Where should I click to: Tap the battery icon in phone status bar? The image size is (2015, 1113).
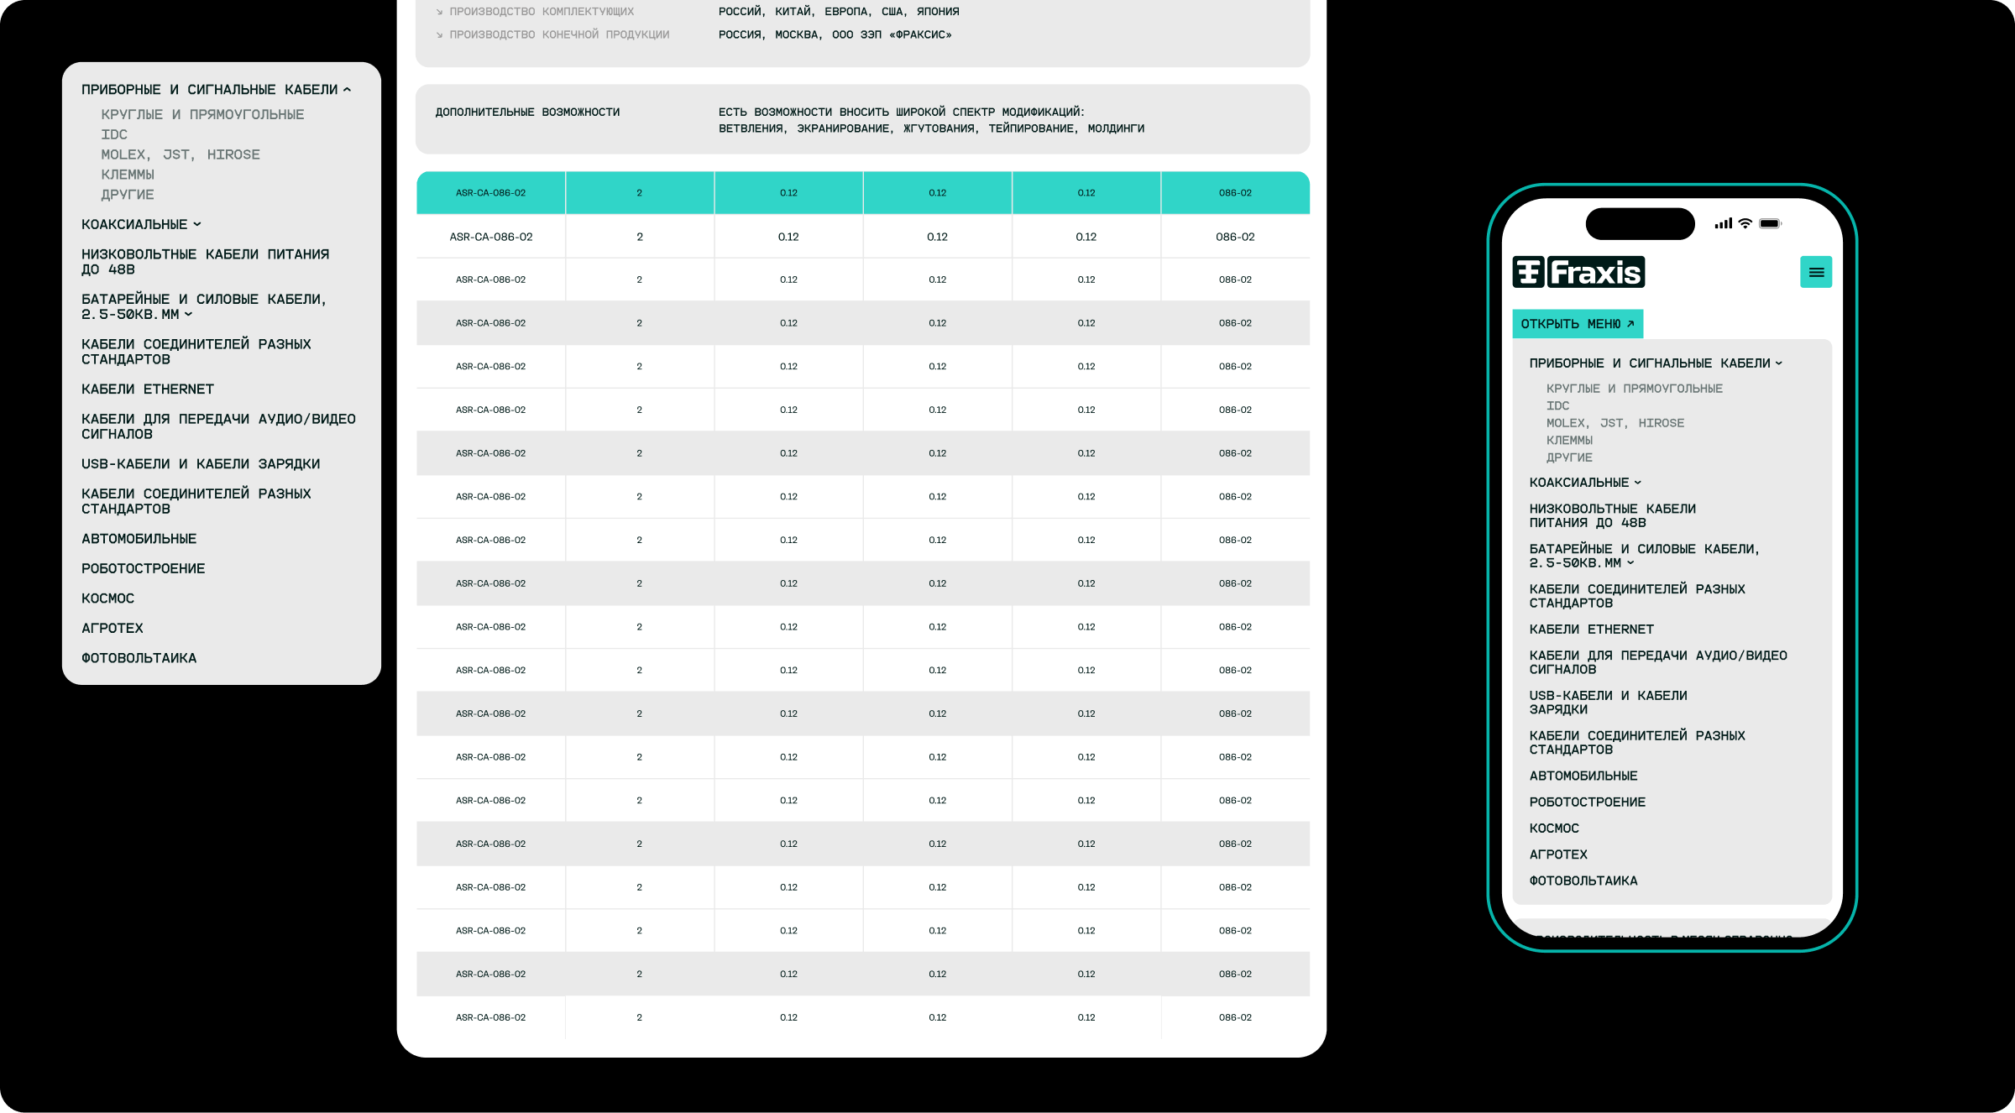(x=1769, y=223)
